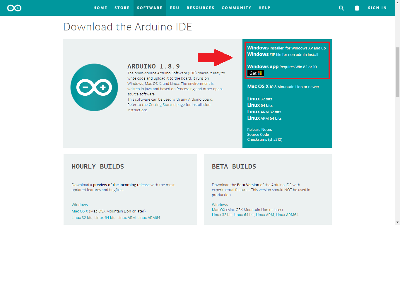Screen dimensions: 400x295
Task: Click the scrollbar down arrow
Action: coord(397,222)
